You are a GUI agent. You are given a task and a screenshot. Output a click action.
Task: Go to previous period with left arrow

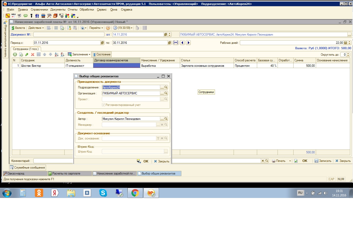(x=182, y=43)
